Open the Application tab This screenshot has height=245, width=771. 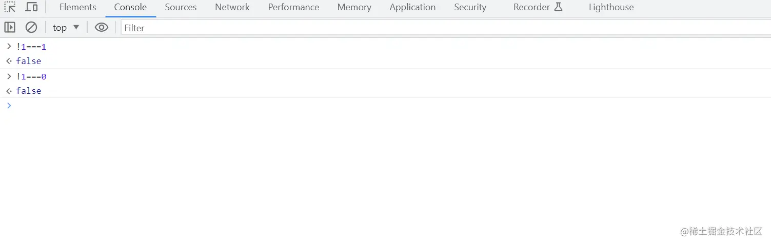pyautogui.click(x=412, y=7)
